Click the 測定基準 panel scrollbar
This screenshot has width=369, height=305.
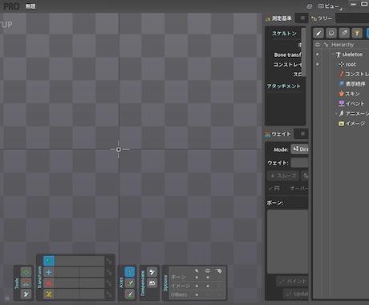point(303,52)
